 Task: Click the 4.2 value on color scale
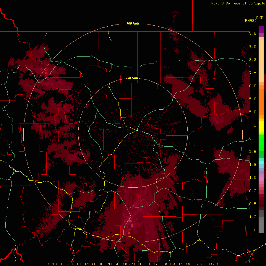click(x=253, y=125)
